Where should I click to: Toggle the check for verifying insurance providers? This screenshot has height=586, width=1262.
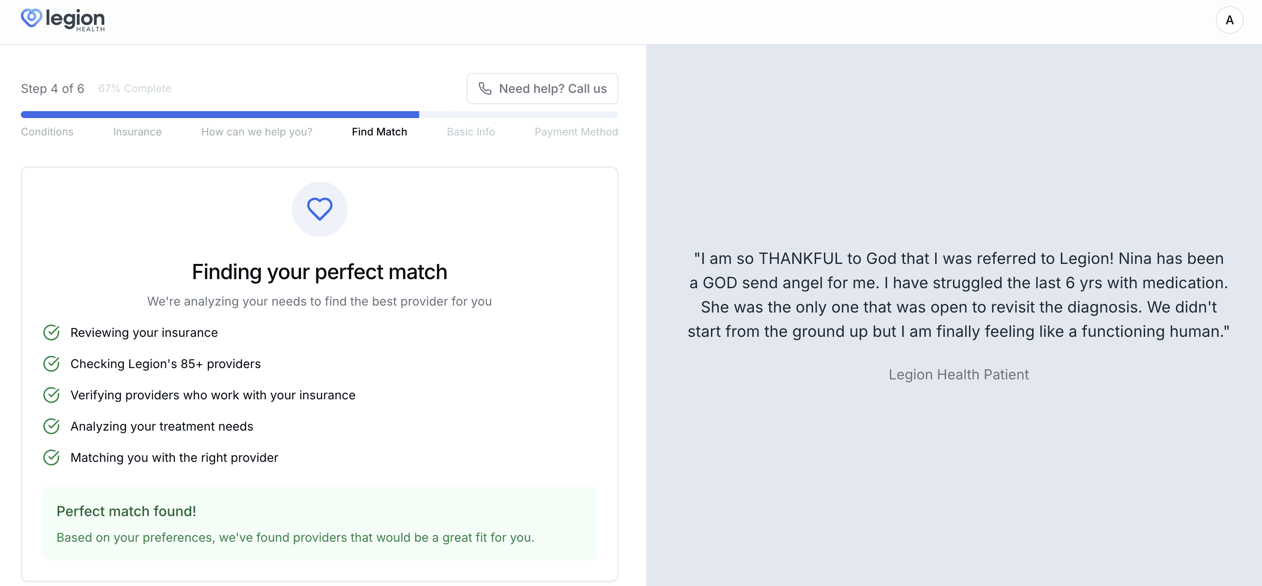pyautogui.click(x=51, y=395)
